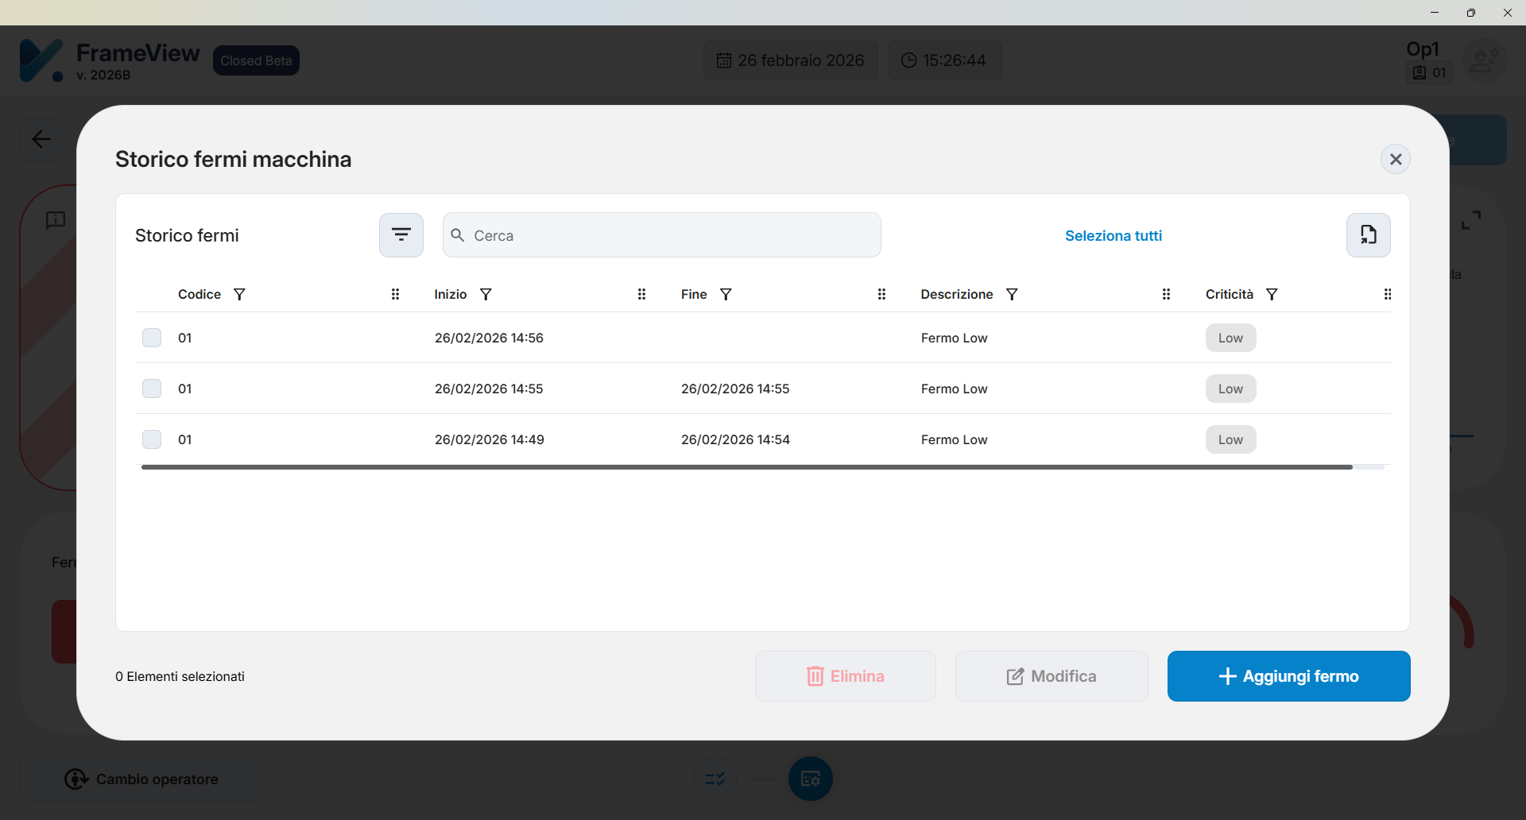
Task: Click the back arrow in main window
Action: click(x=41, y=140)
